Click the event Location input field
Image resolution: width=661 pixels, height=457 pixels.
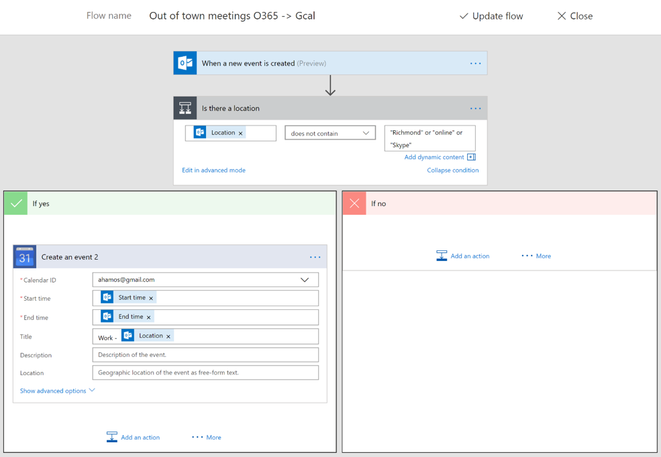coord(205,372)
